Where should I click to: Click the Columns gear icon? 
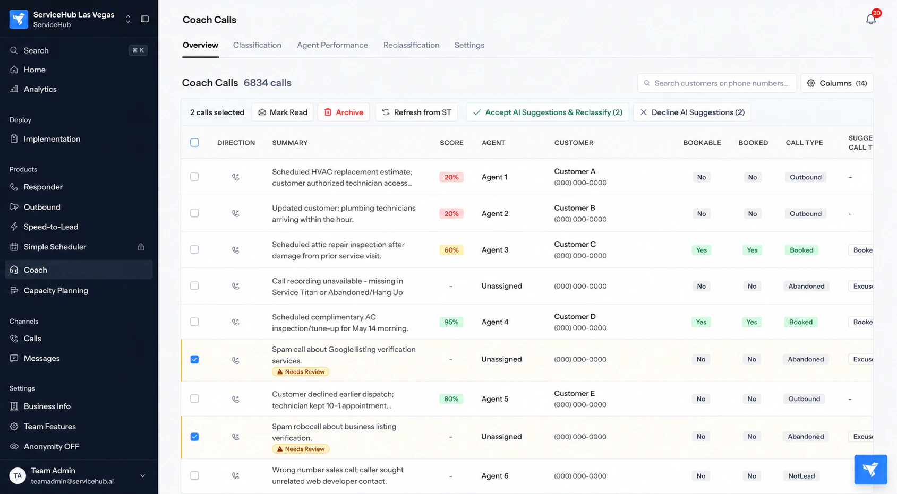(x=811, y=83)
